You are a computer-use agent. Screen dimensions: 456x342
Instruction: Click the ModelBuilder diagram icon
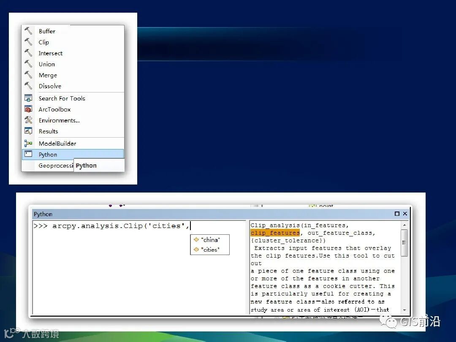coord(28,143)
